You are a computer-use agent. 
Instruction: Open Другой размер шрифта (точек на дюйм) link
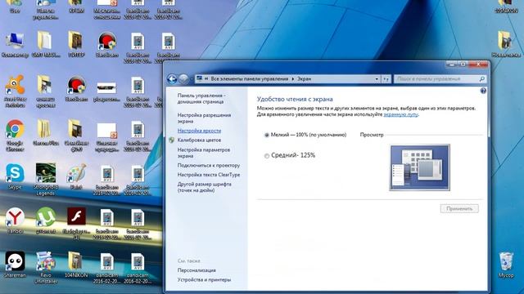pyautogui.click(x=204, y=187)
